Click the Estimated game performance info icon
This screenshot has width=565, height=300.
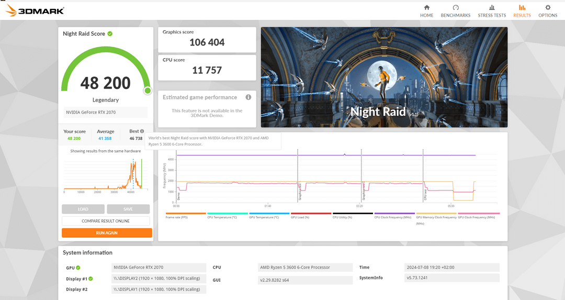(x=248, y=97)
